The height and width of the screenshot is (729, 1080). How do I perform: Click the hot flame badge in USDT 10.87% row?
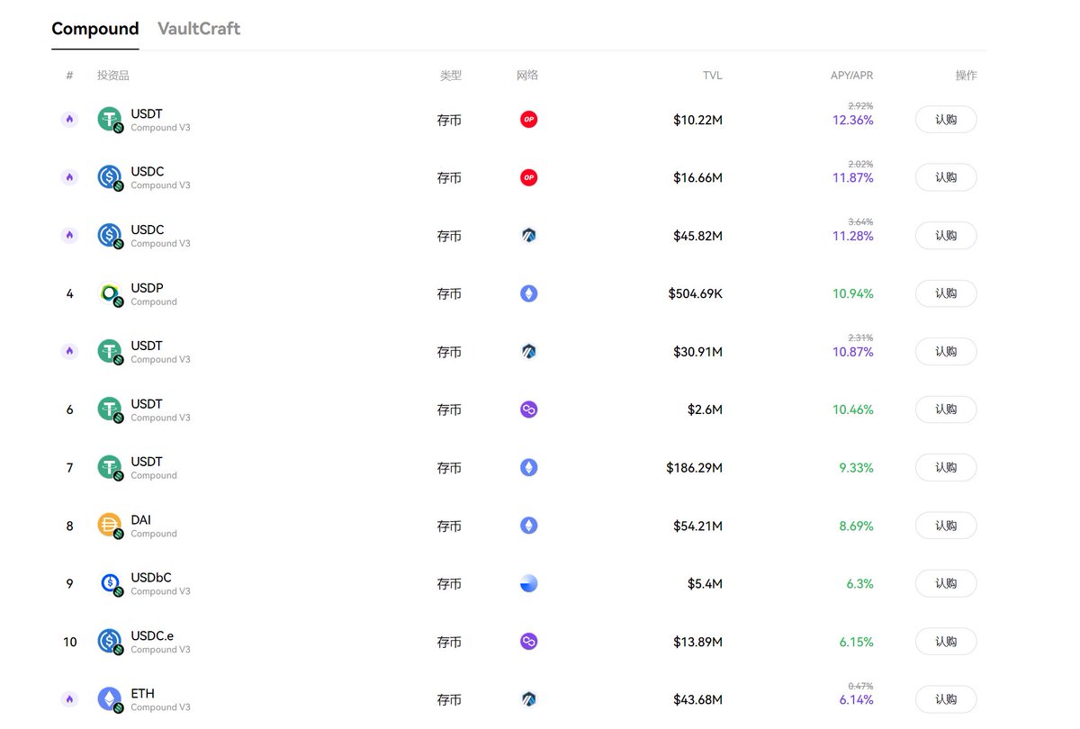[x=70, y=352]
